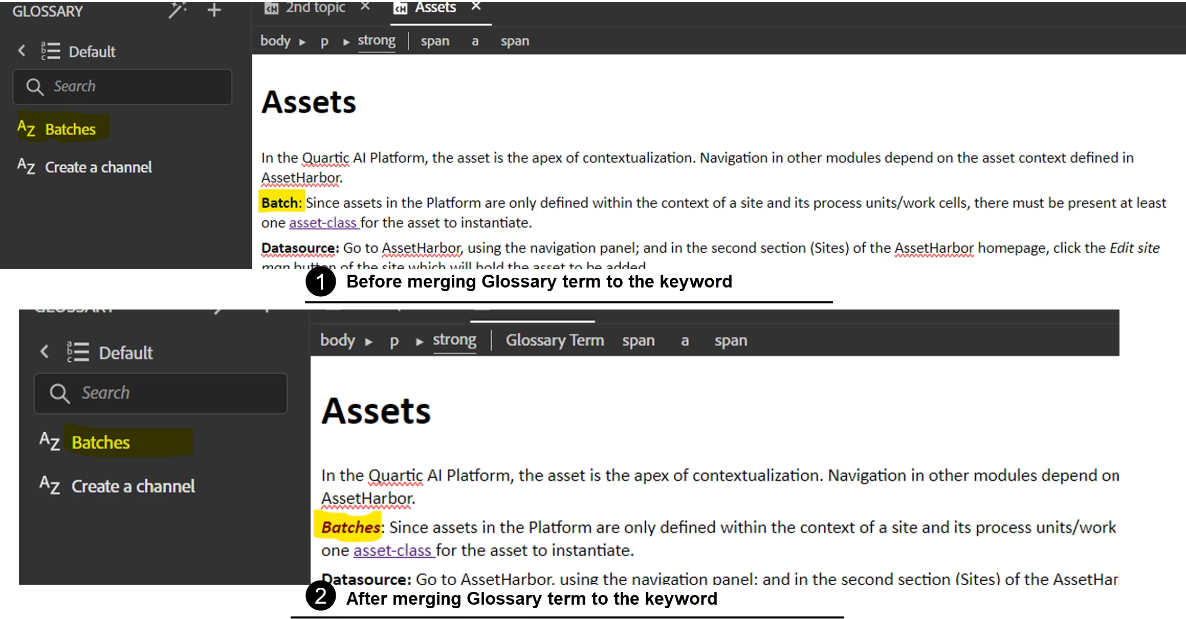The height and width of the screenshot is (619, 1186).
Task: Close the 2nd topic tab
Action: (365, 7)
